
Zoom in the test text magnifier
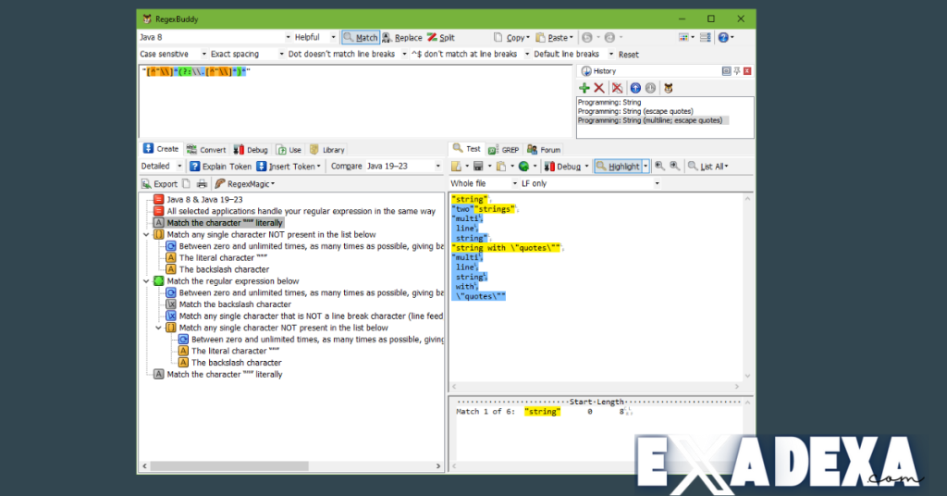click(x=674, y=167)
